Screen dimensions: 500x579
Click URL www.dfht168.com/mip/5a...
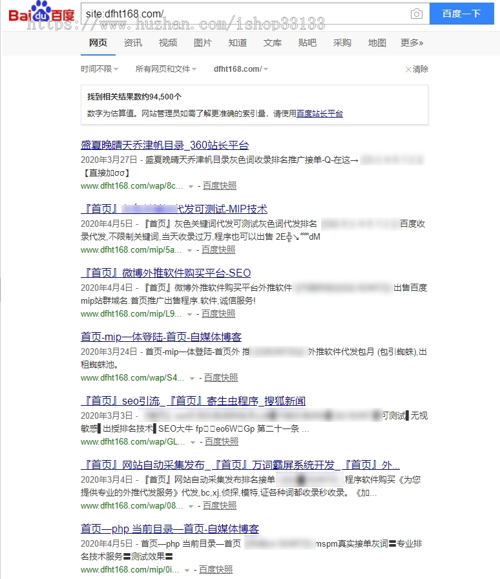[x=131, y=249]
